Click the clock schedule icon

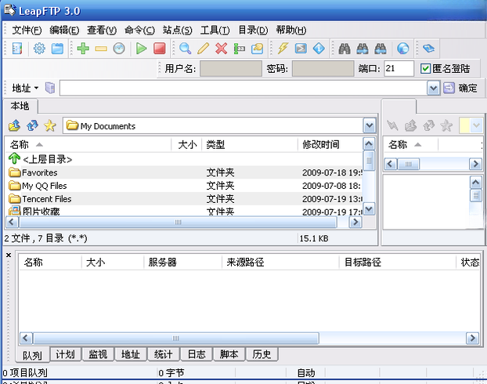point(119,49)
